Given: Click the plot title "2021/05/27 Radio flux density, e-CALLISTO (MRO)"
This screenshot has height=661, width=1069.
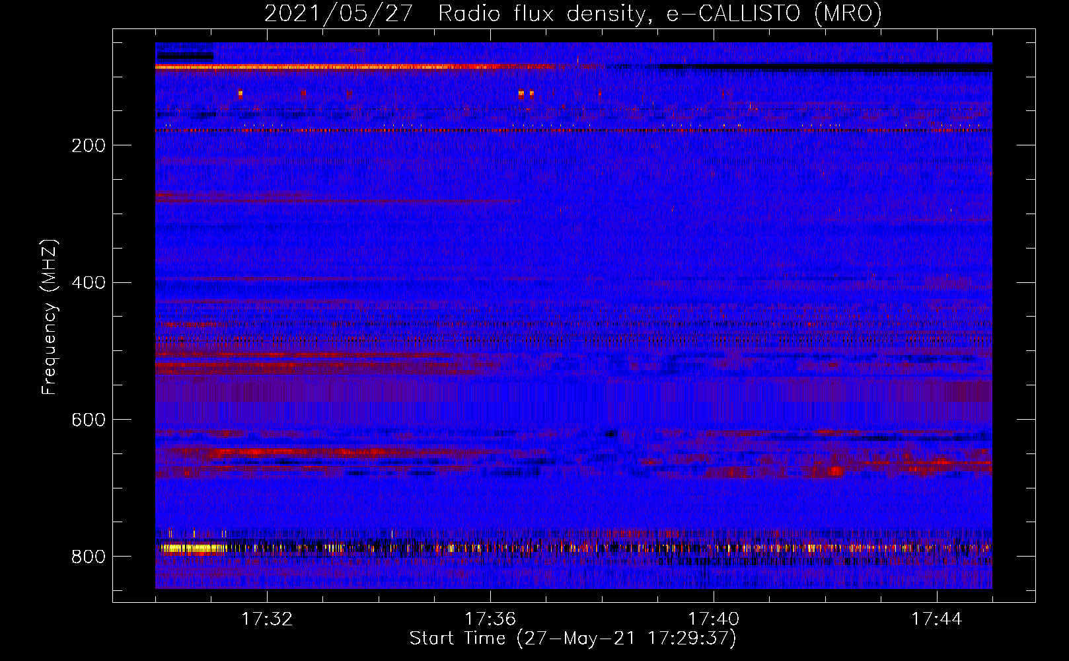Looking at the screenshot, I should (573, 13).
